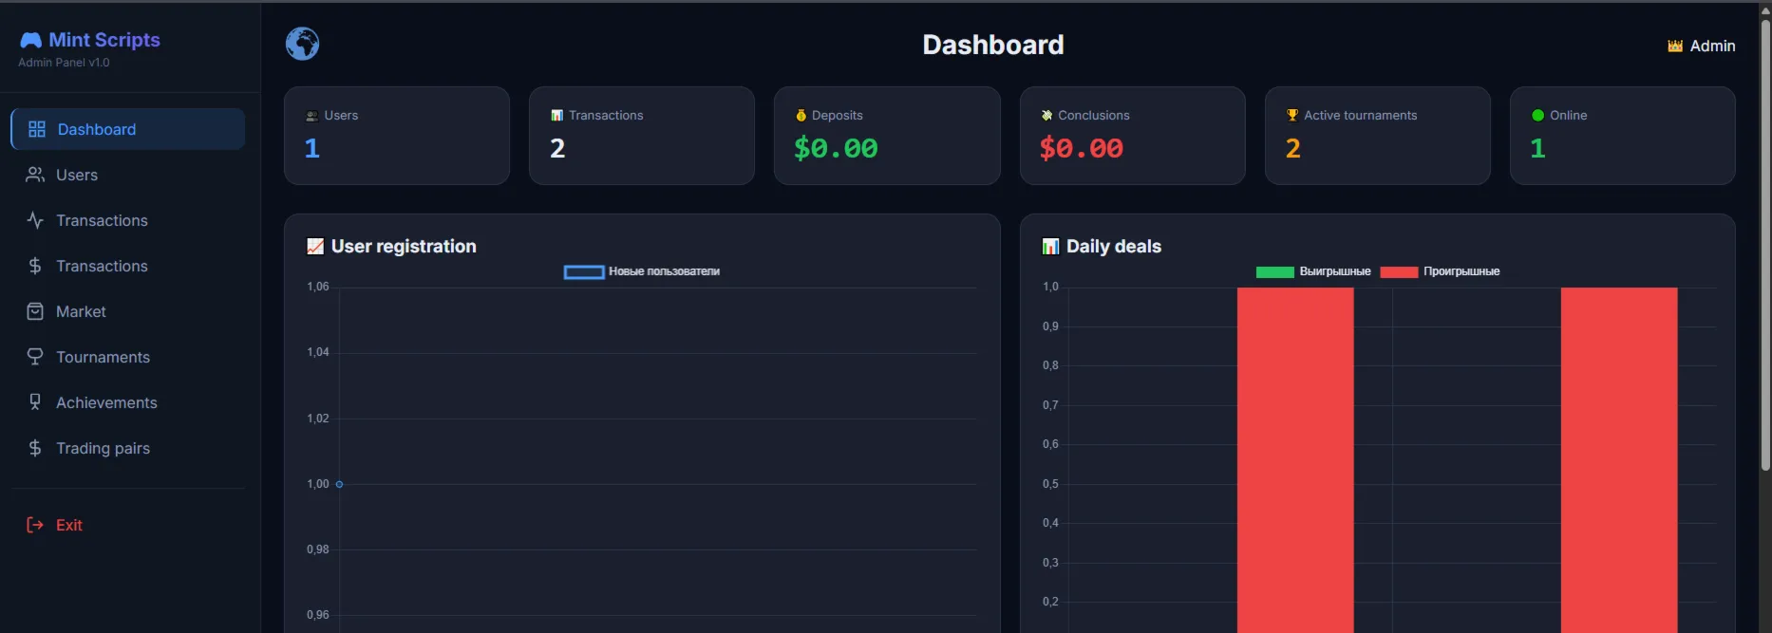The width and height of the screenshot is (1772, 633).
Task: Click the bar chart icon beside Daily deals
Action: 1050,247
